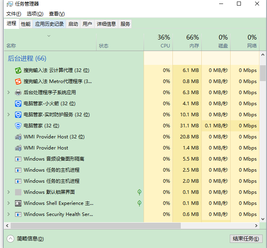This screenshot has width=267, height=248.
Task: Sort by 内存 66% column header
Action: point(187,42)
